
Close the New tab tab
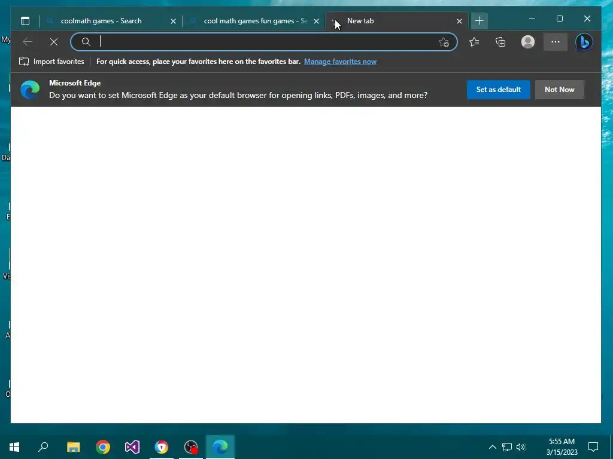click(x=459, y=21)
